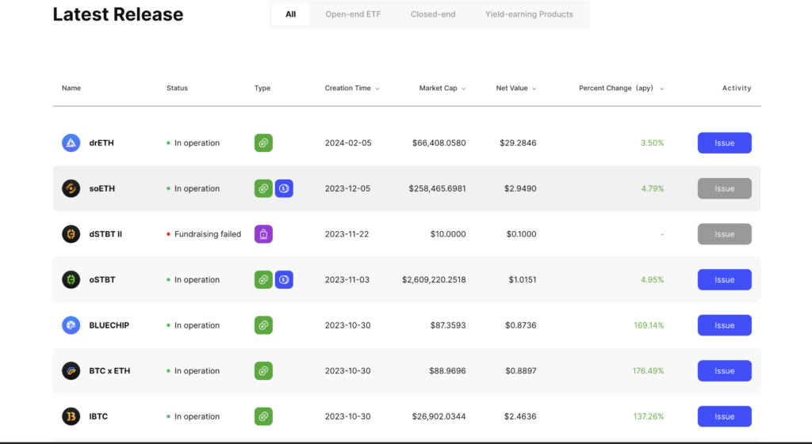The image size is (812, 444).
Task: Click the Name column header
Action: click(71, 88)
